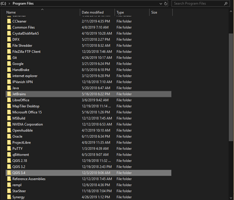Click the (C:) breadcrumb segment

3,3
